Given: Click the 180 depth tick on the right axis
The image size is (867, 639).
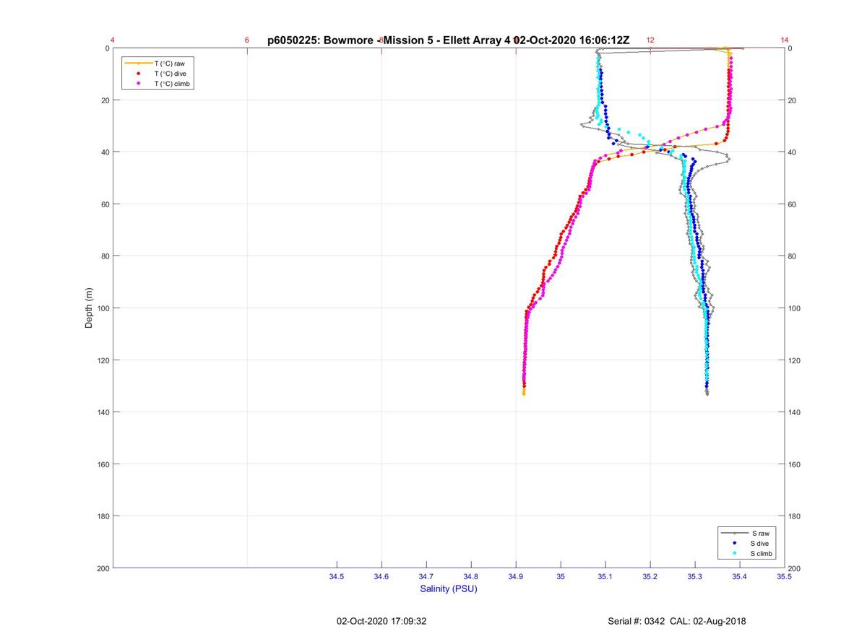Looking at the screenshot, I should (795, 516).
